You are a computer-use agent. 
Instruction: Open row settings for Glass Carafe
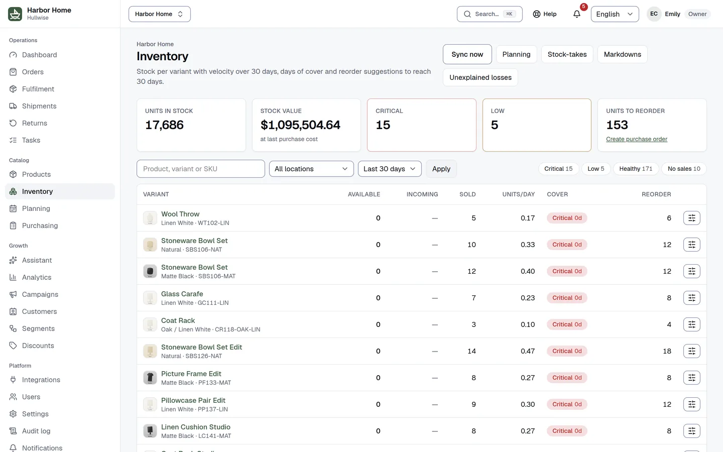click(x=691, y=298)
